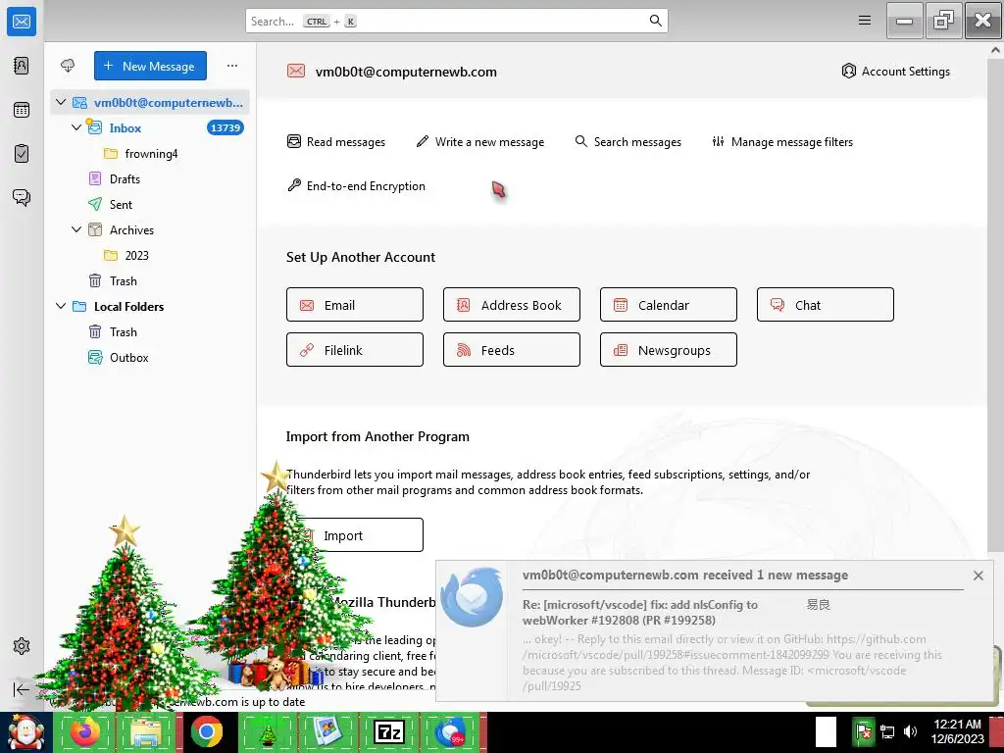This screenshot has width=1004, height=753.
Task: Click Write a new message
Action: 480,141
